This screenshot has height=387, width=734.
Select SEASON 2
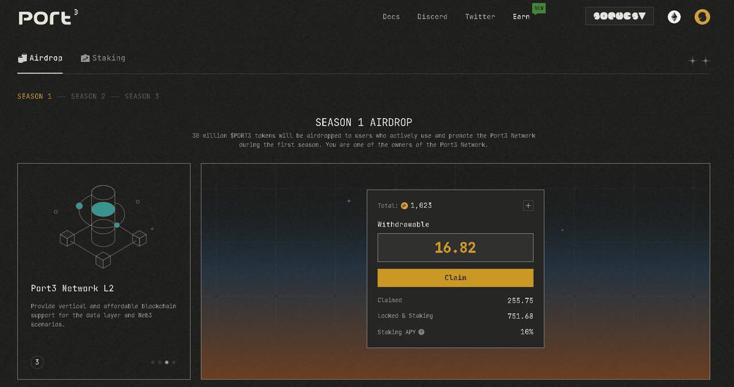[88, 97]
